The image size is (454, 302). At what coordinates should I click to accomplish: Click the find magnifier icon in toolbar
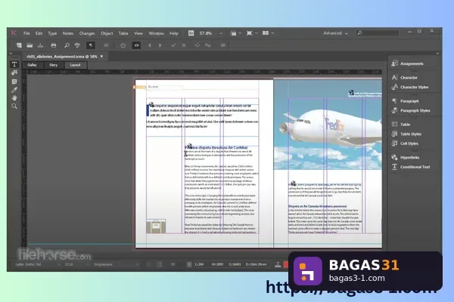[67, 45]
